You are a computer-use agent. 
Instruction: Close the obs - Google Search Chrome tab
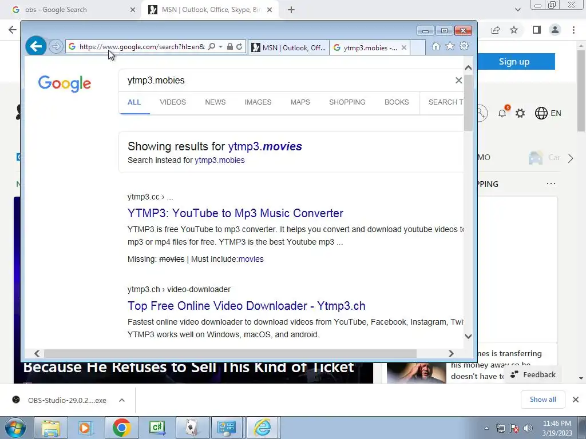pyautogui.click(x=133, y=10)
